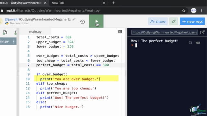The image size is (207, 116).
Task: Search the console output
Action: tap(191, 43)
